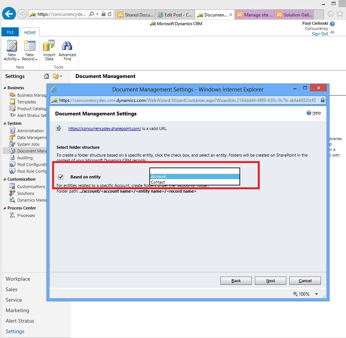The height and width of the screenshot is (338, 346).
Task: Open the Marketing navigation area
Action: click(17, 310)
